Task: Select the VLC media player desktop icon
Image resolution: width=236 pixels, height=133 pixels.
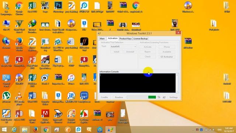Action: coord(19,98)
